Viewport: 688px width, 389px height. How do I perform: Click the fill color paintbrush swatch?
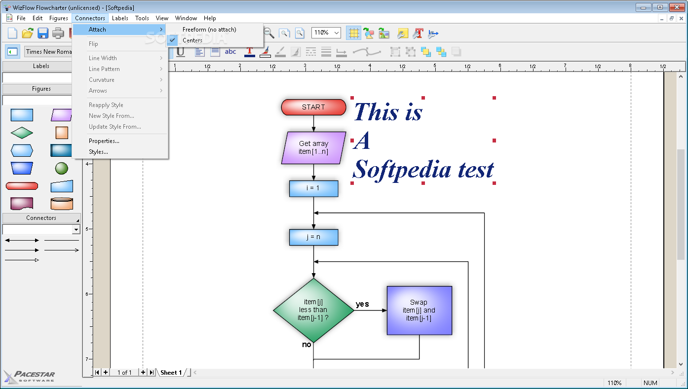coord(265,51)
